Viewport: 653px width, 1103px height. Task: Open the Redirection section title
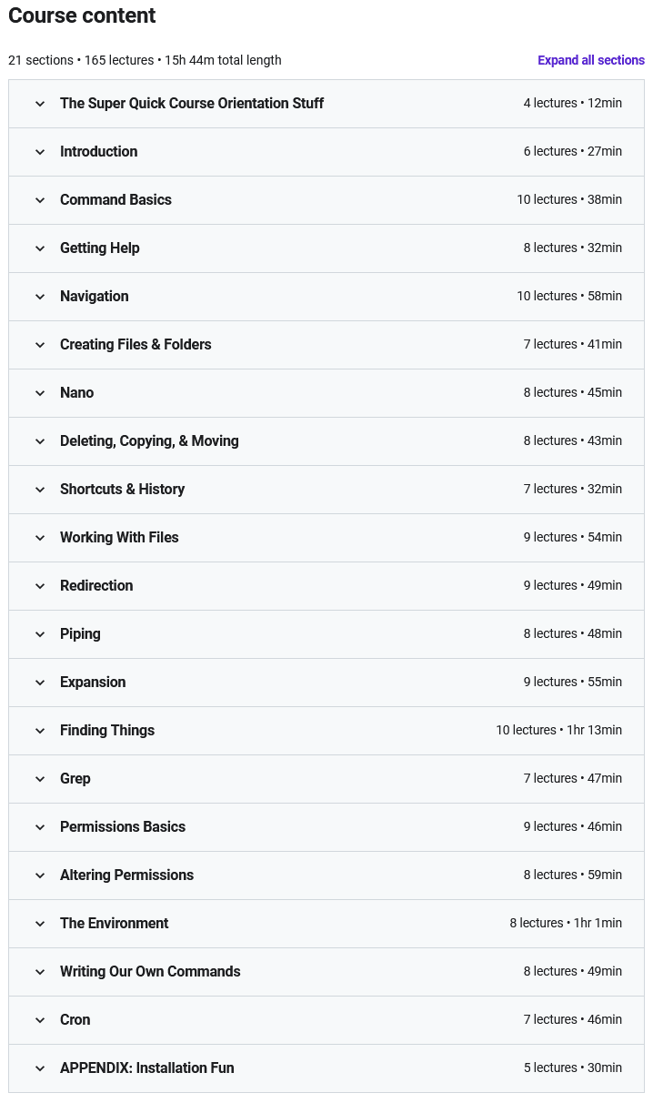click(96, 585)
